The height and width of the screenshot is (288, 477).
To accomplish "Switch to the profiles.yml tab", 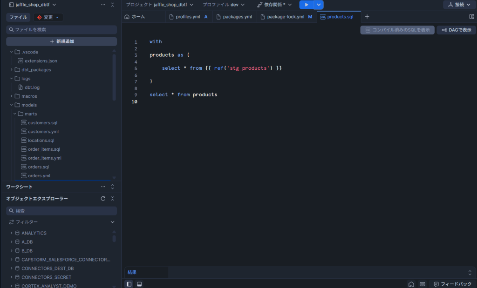I will 188,17.
